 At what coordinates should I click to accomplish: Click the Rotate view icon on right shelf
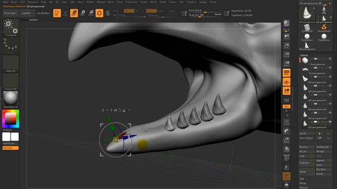point(286,149)
